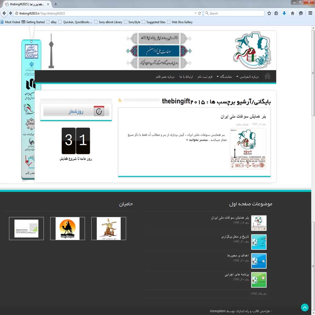
Task: Open the SonyStyle bookmark
Action: coord(132,22)
